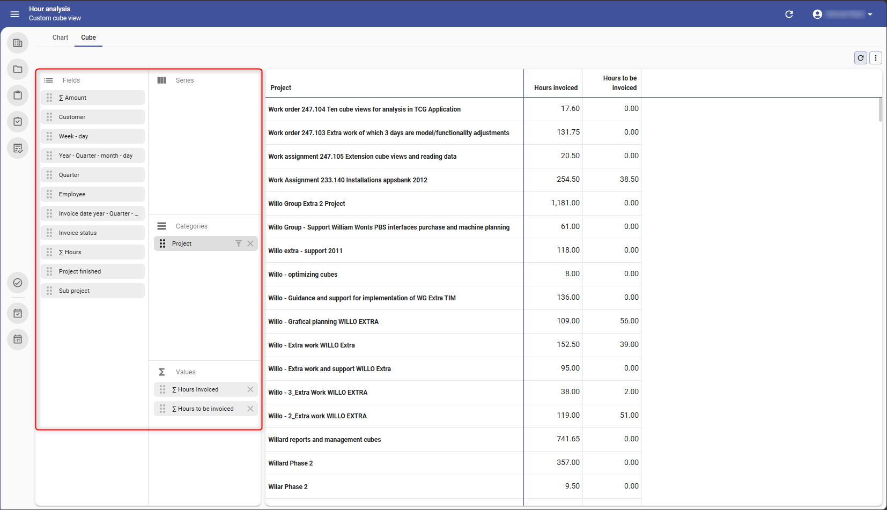Expand the account dropdown arrow

[870, 14]
